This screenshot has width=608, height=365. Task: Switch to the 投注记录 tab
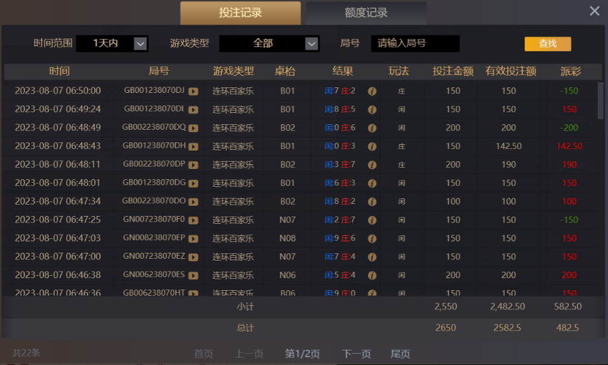coord(240,13)
